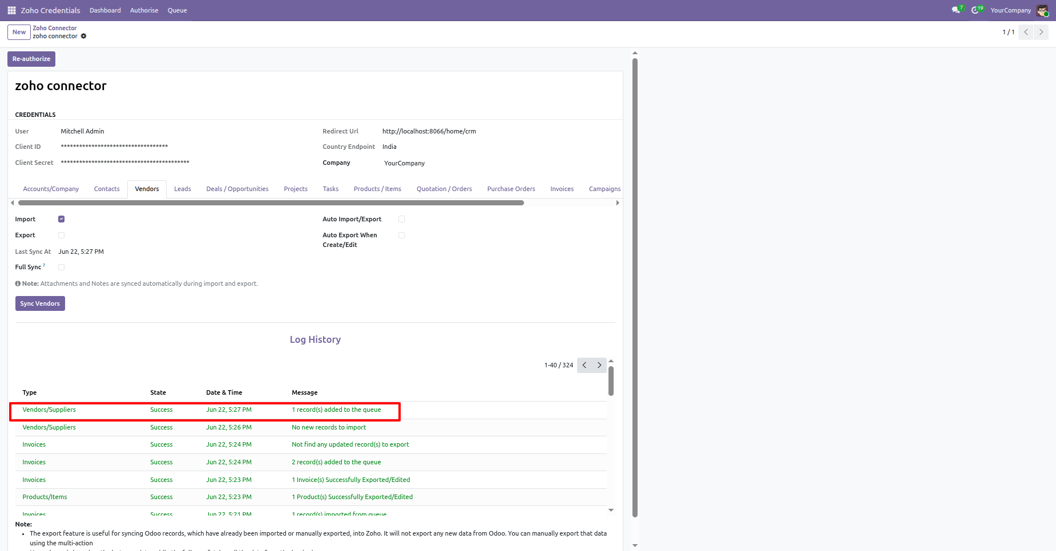Switch to the Accounts/Company tab
This screenshot has width=1056, height=551.
coord(51,189)
